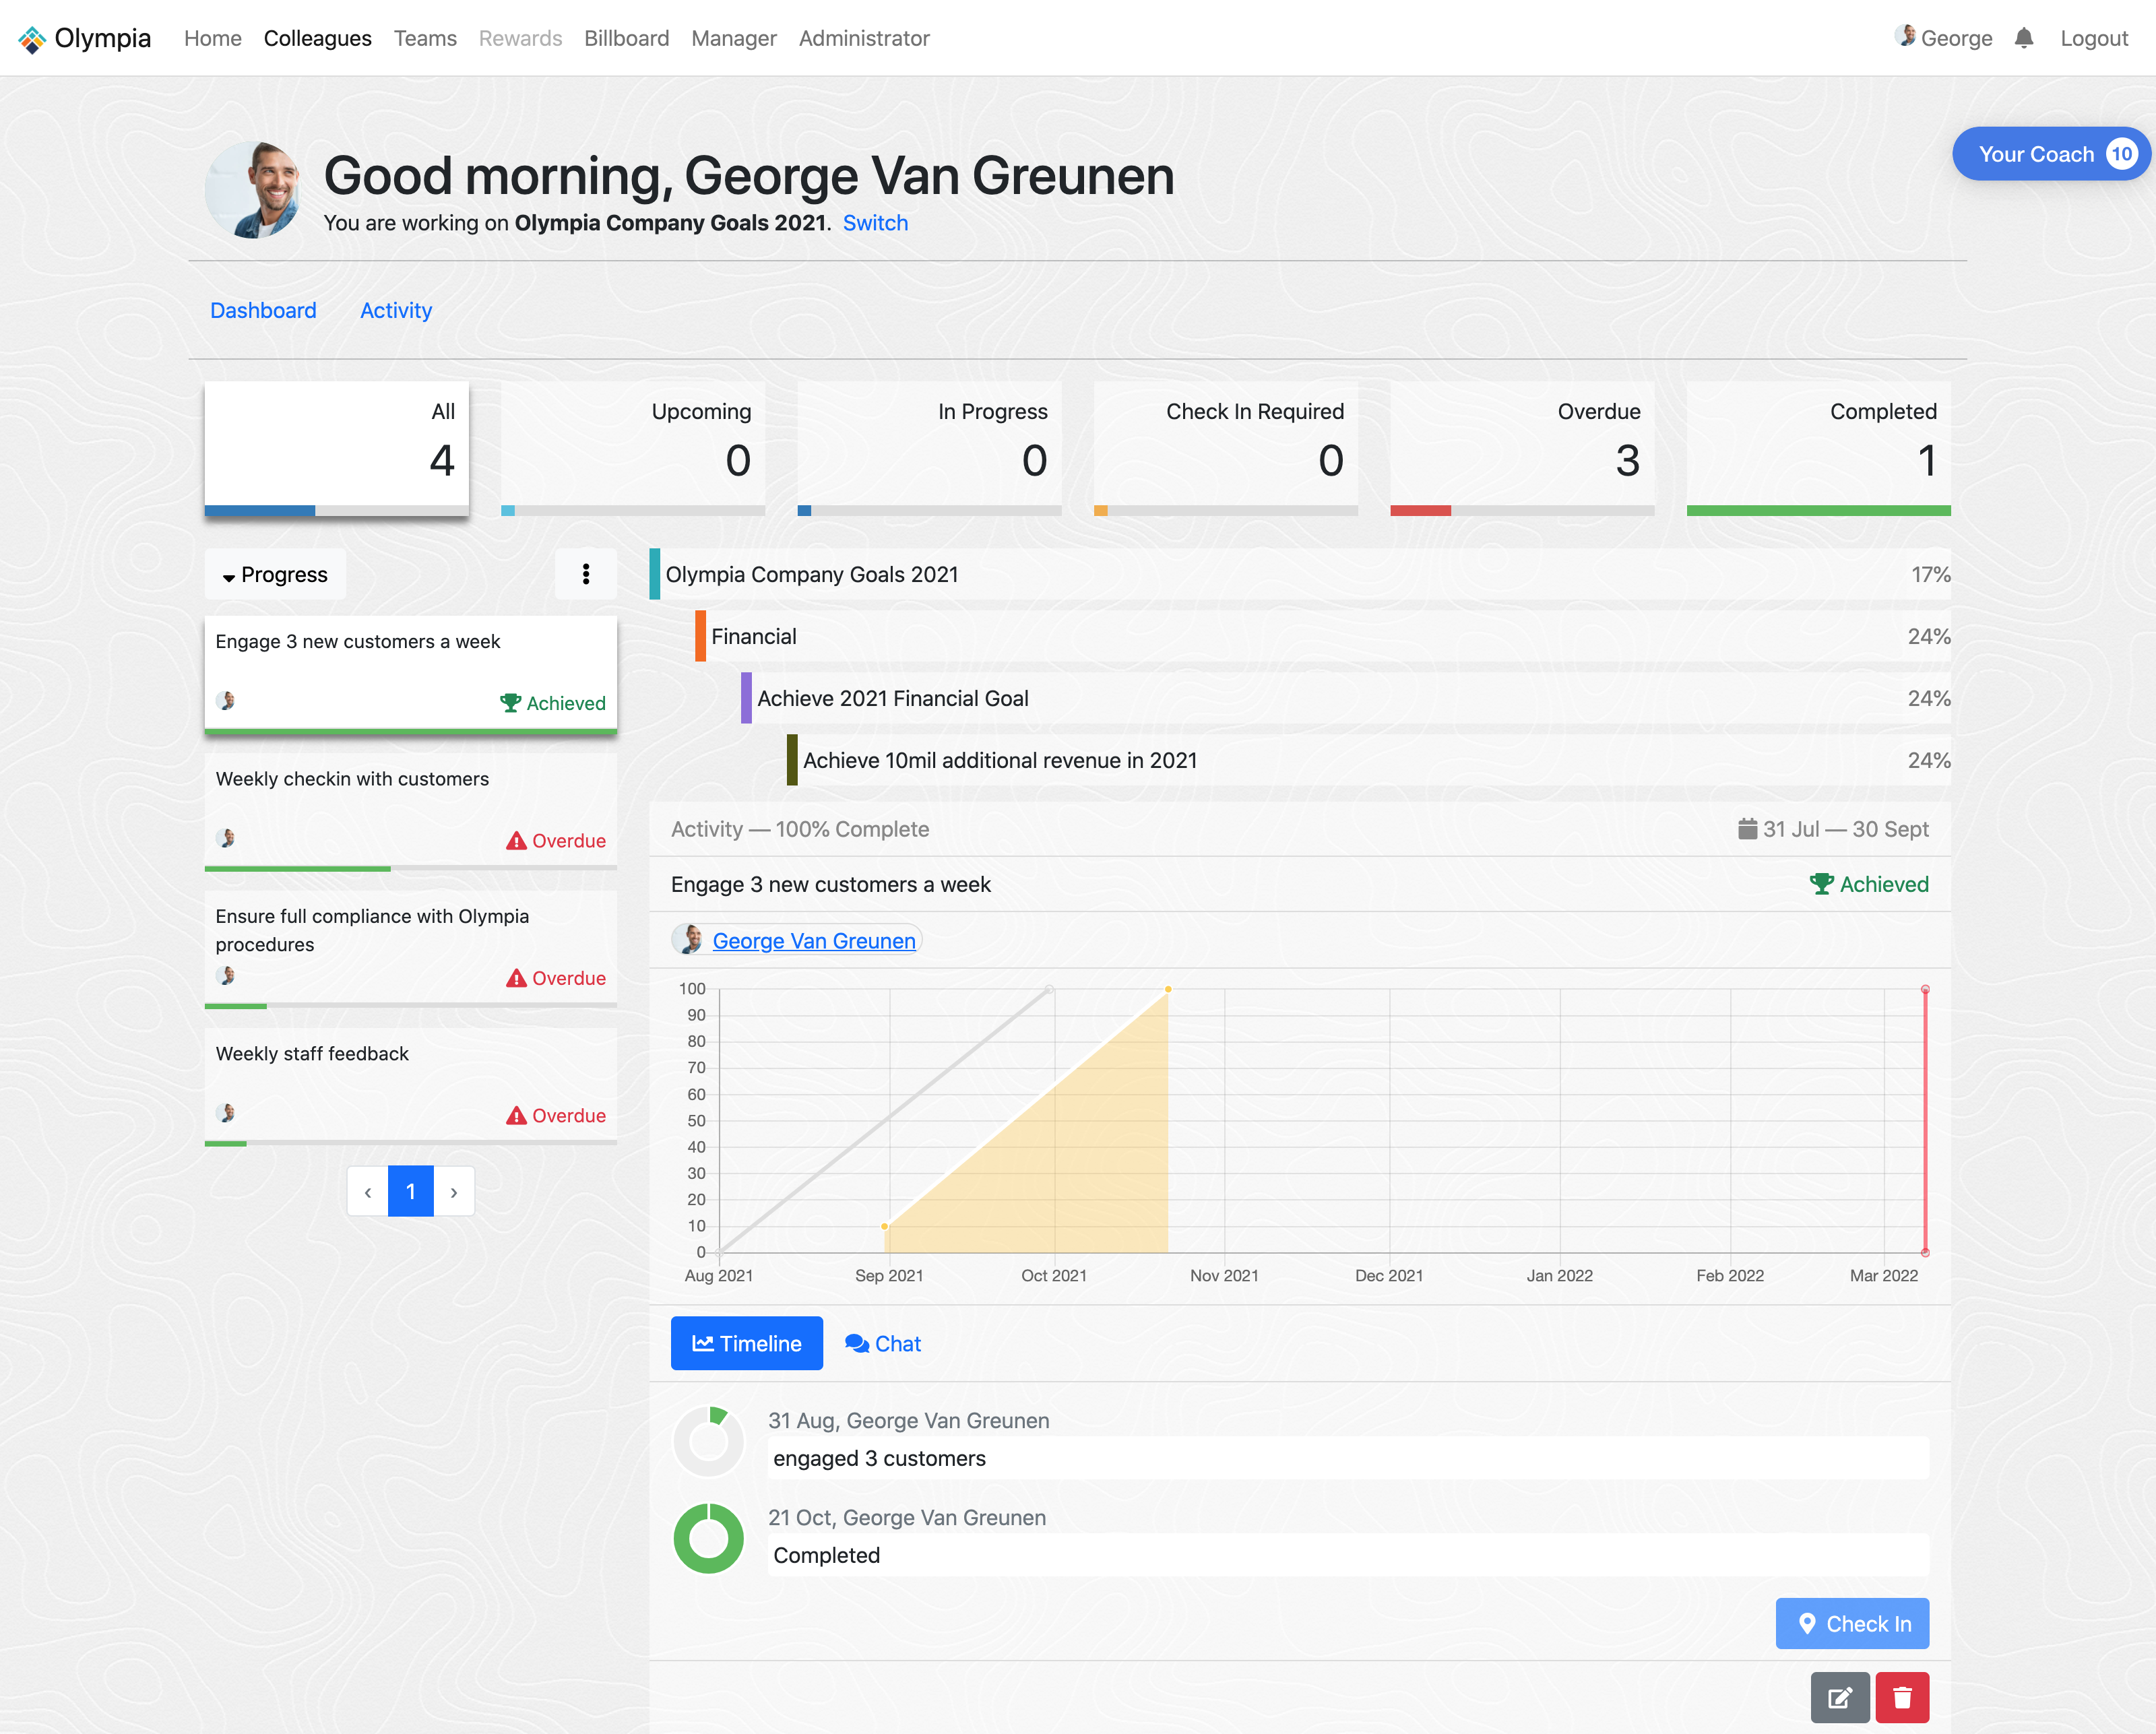Screen dimensions: 2156x1734
Task: Click the 31 Aug progress donut icon
Action: coord(708,1441)
